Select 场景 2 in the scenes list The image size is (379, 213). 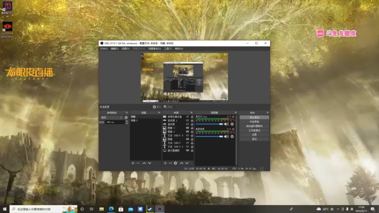pos(145,120)
